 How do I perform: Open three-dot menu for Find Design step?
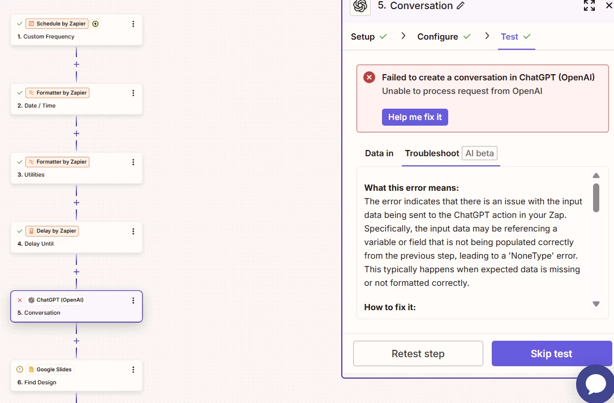[x=133, y=369]
